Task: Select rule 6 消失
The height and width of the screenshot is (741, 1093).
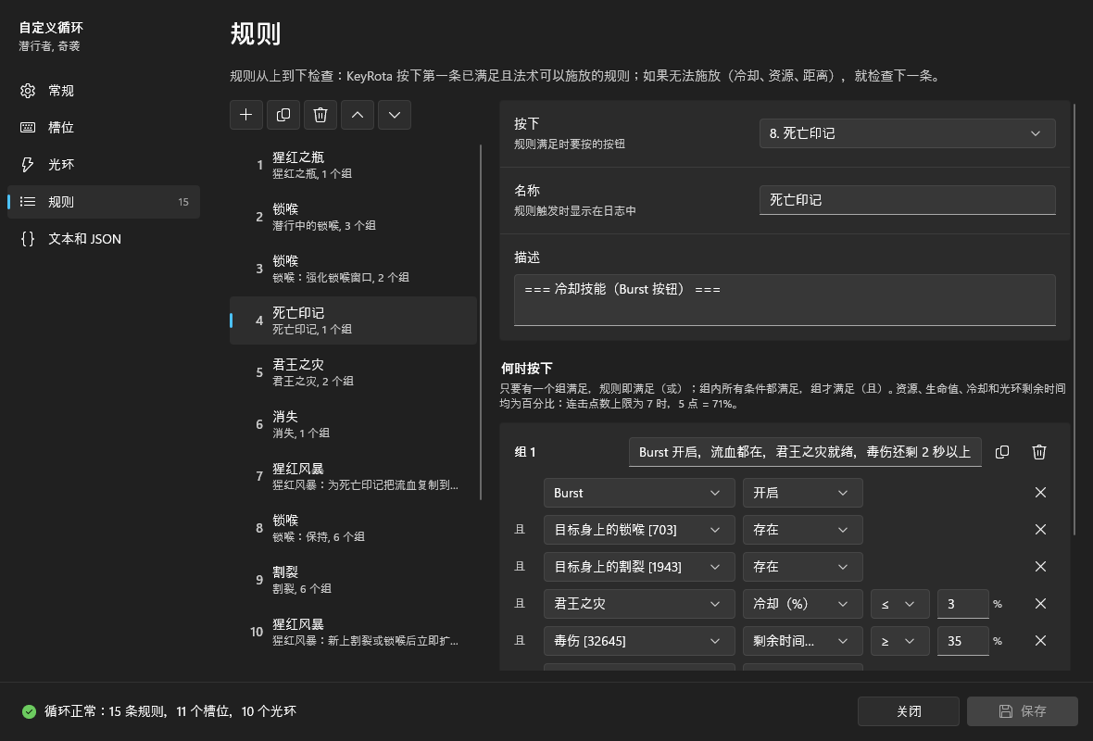Action: tap(354, 424)
